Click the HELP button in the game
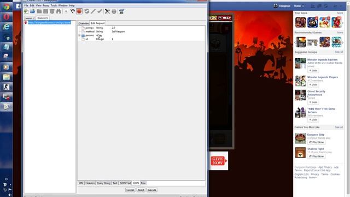Viewport: 350px width, 197px height. (224, 18)
